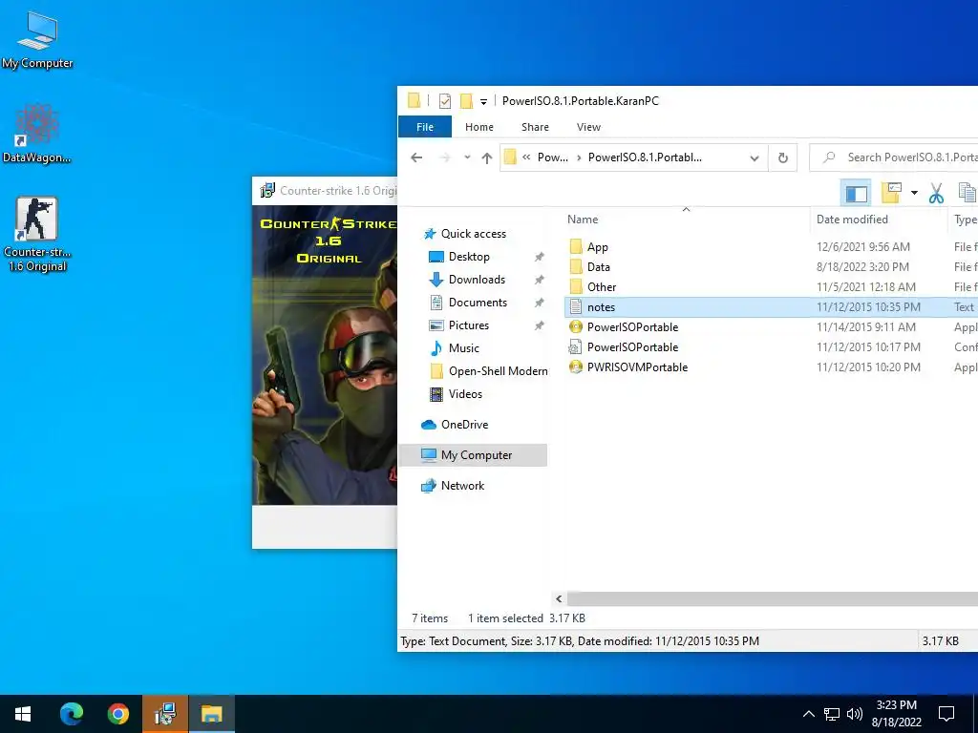Viewport: 978px width, 733px height.
Task: Switch to the Share ribbon tab
Action: click(x=535, y=127)
